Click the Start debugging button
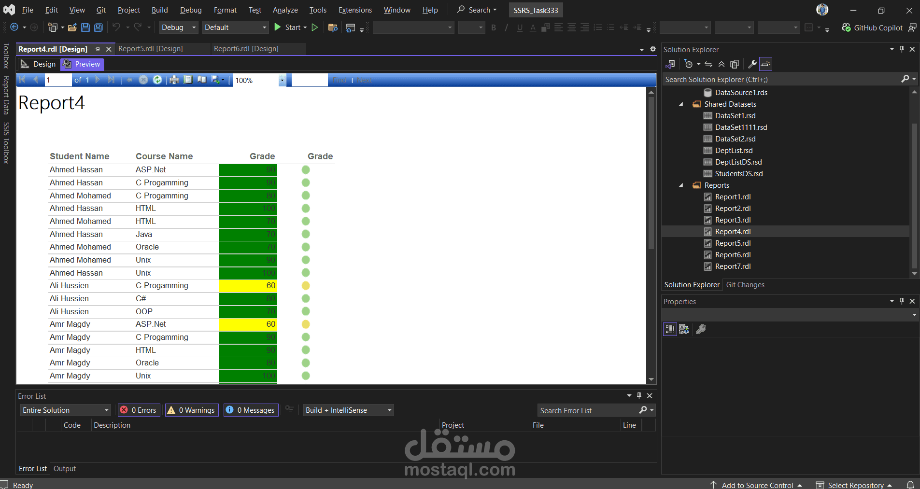Image resolution: width=920 pixels, height=489 pixels. point(287,28)
